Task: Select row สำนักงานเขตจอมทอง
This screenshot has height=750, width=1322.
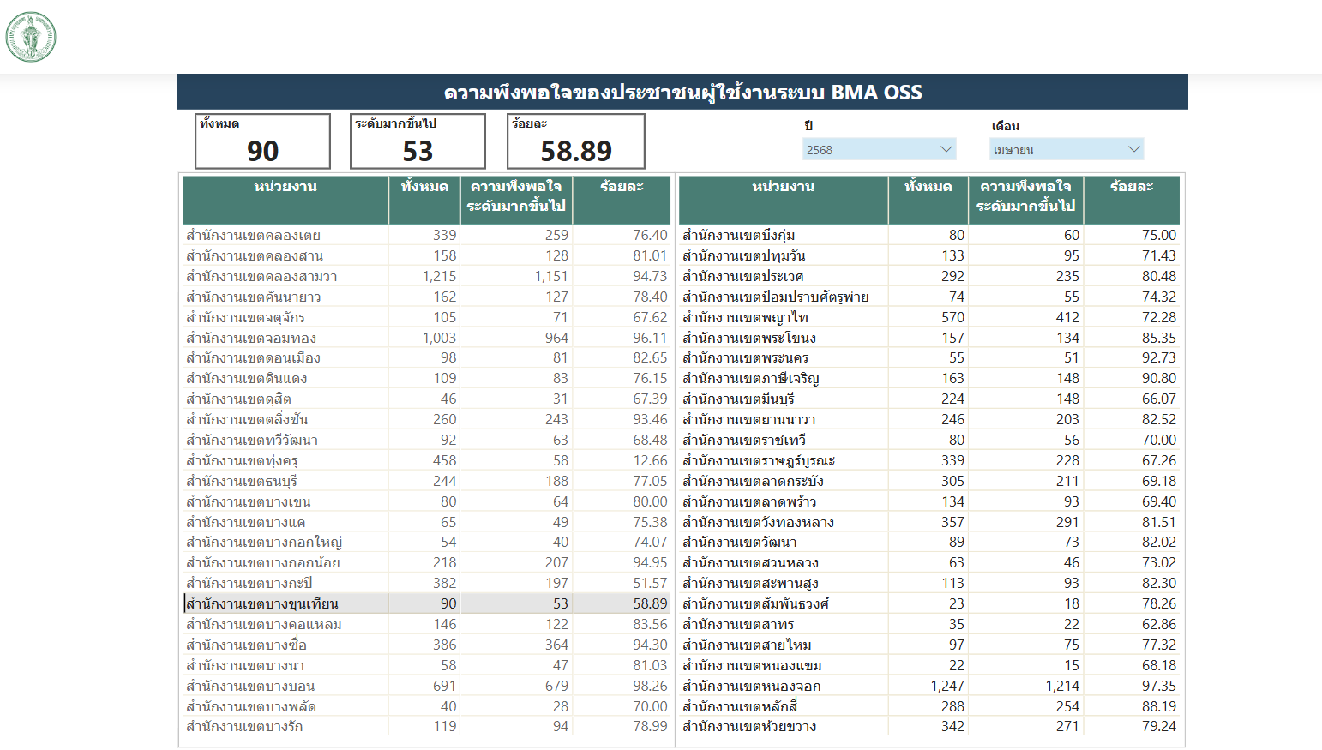Action: click(426, 338)
